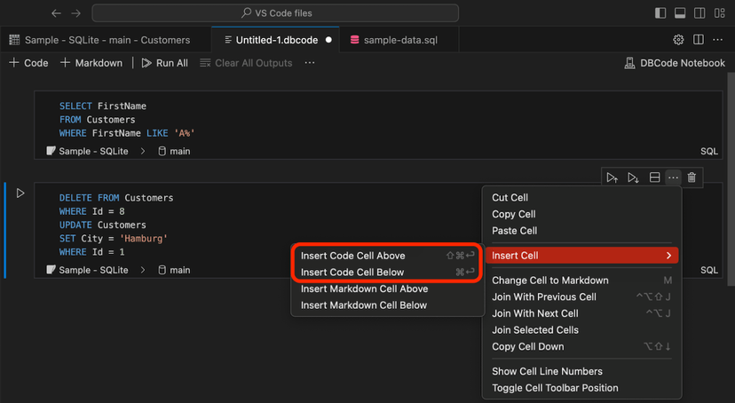
Task: Click the second cell's main database selector
Action: pos(174,270)
